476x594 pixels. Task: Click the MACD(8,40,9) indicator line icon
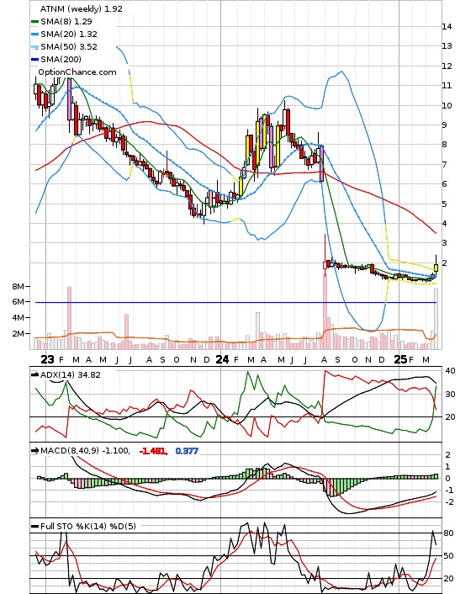(x=34, y=450)
